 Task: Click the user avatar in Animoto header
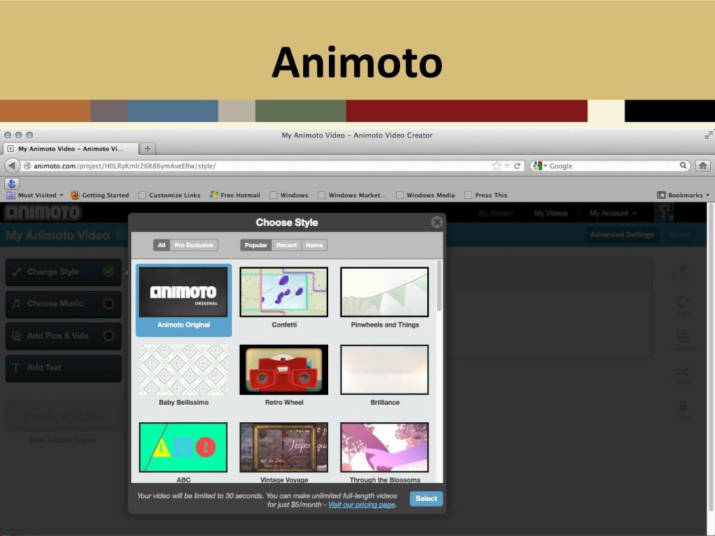[x=663, y=212]
